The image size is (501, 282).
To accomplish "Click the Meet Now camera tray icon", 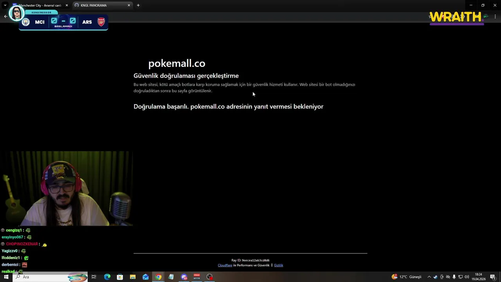I will tap(442, 277).
